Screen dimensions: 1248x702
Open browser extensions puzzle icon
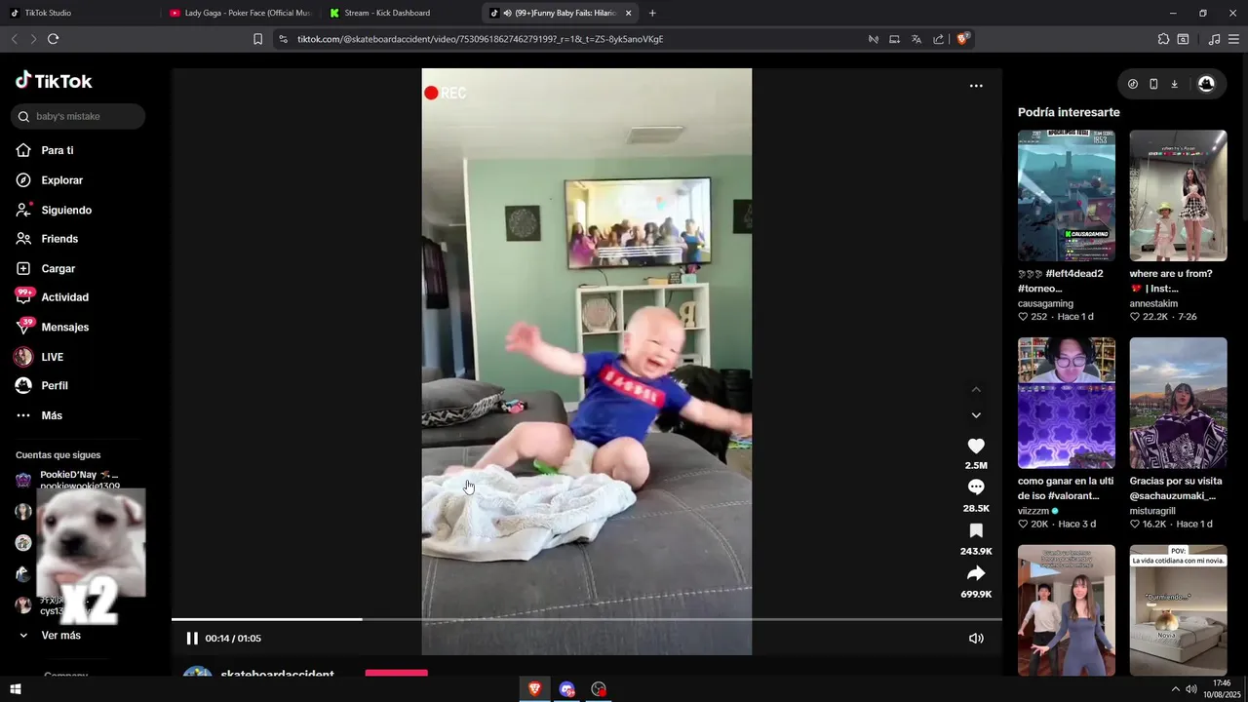point(1163,39)
